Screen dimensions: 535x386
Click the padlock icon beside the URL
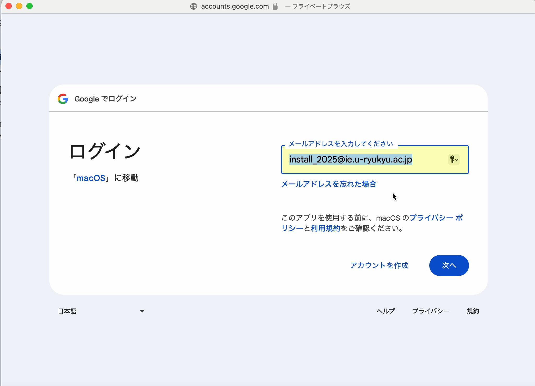(x=275, y=6)
